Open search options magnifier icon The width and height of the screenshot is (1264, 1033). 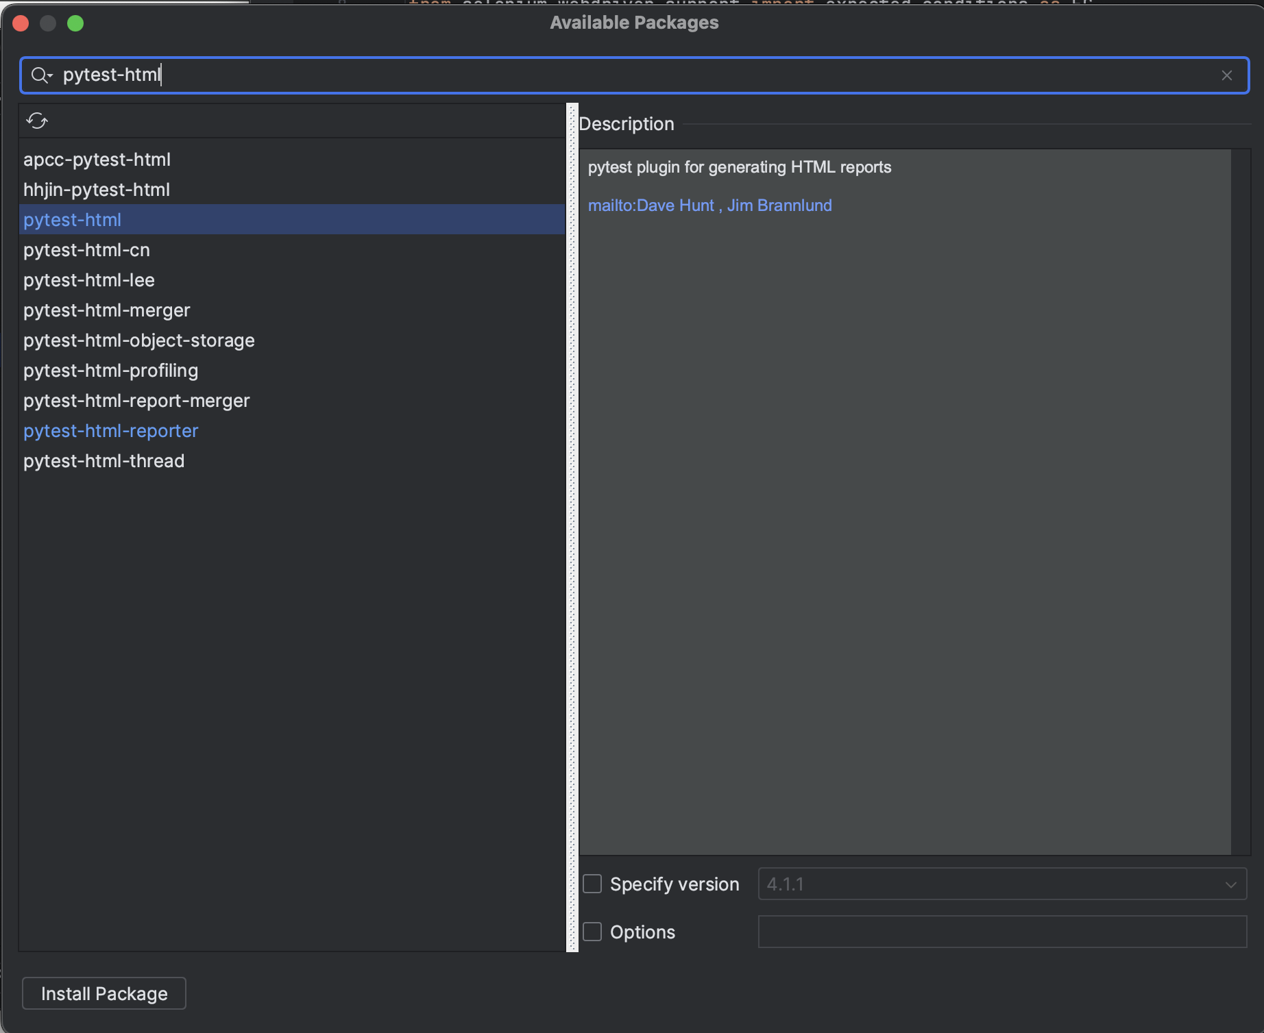pos(41,75)
